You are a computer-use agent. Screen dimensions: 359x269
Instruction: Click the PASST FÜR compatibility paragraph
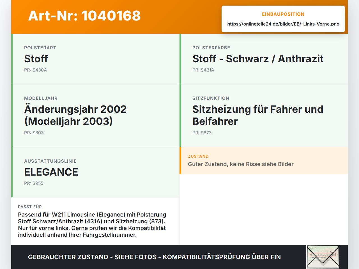click(92, 225)
